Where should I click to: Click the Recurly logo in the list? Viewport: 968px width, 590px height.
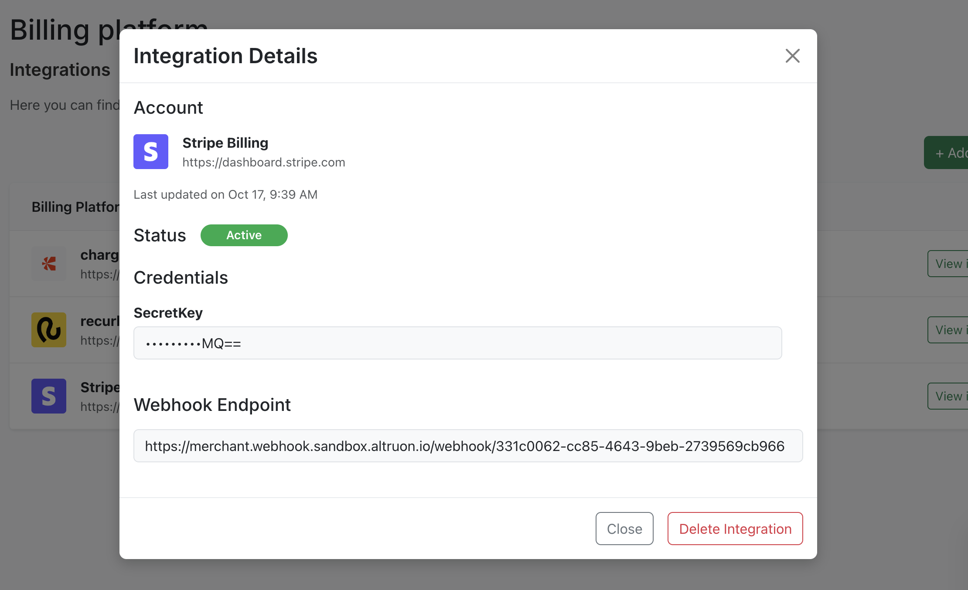(49, 330)
